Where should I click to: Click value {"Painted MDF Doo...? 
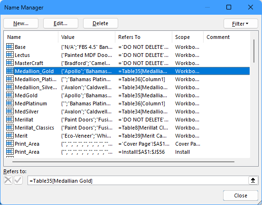(86, 55)
